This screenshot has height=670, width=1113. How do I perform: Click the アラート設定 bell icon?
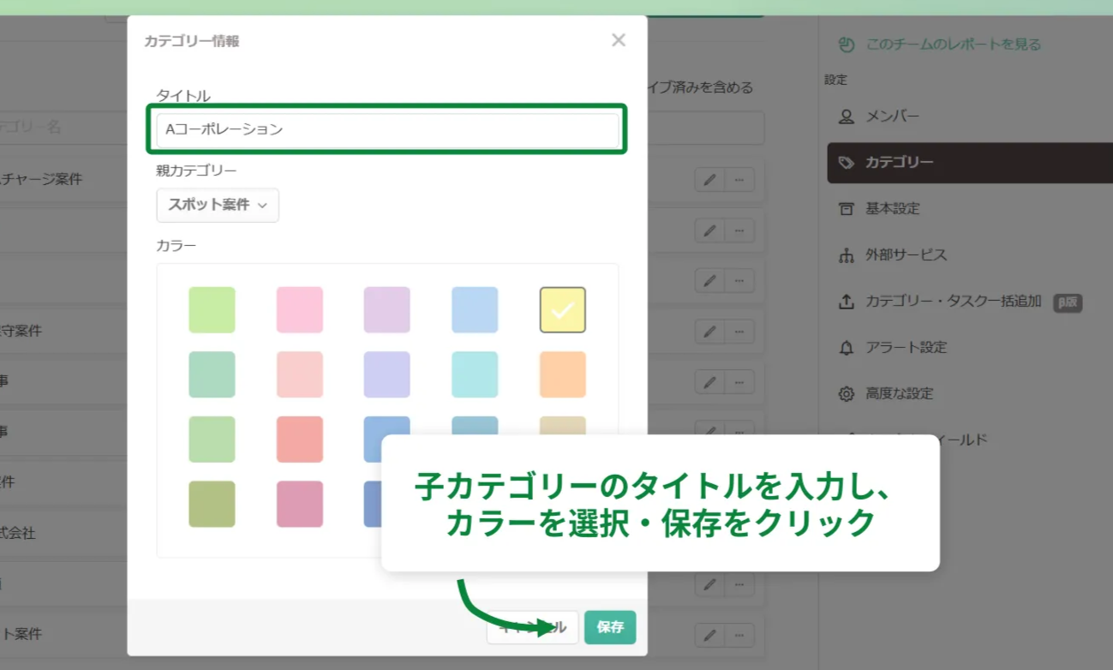(x=847, y=348)
